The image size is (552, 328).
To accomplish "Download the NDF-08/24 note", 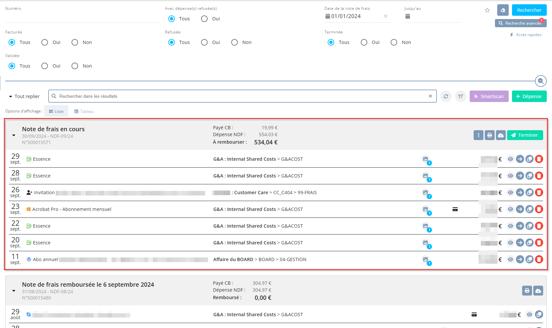I will pos(538,291).
